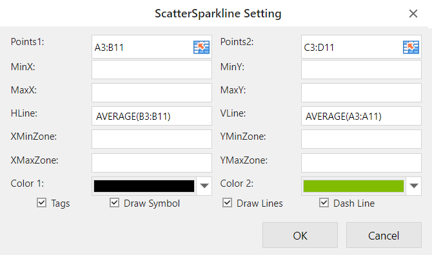Toggle the Draw Symbol checkbox

(114, 203)
